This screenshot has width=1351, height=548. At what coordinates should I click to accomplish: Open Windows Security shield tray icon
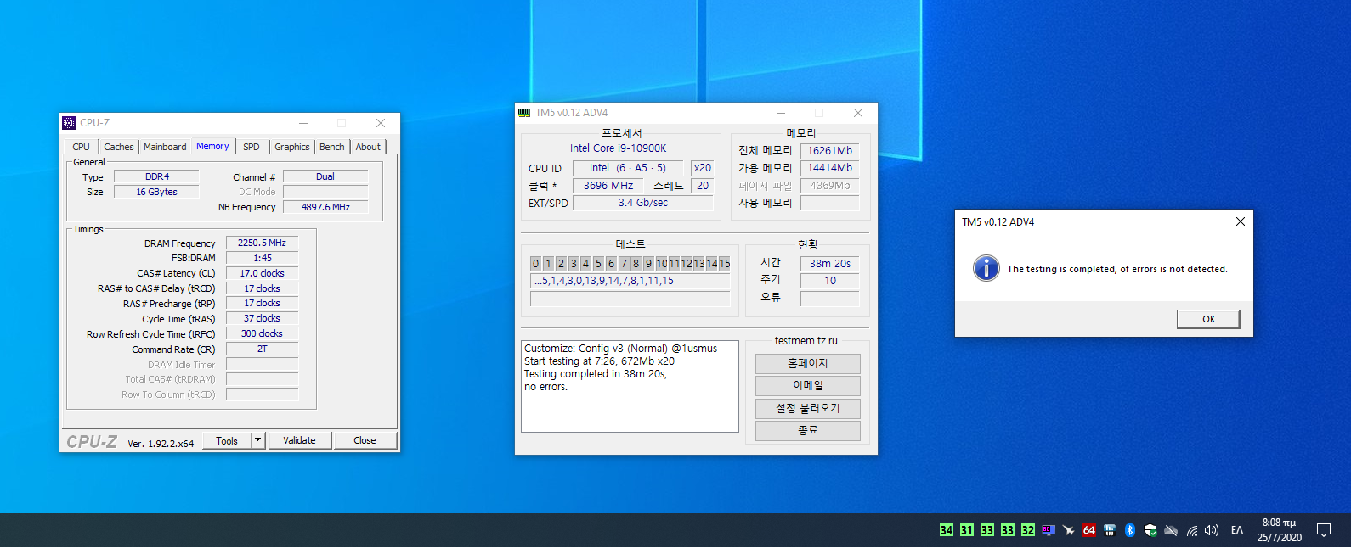point(1150,530)
